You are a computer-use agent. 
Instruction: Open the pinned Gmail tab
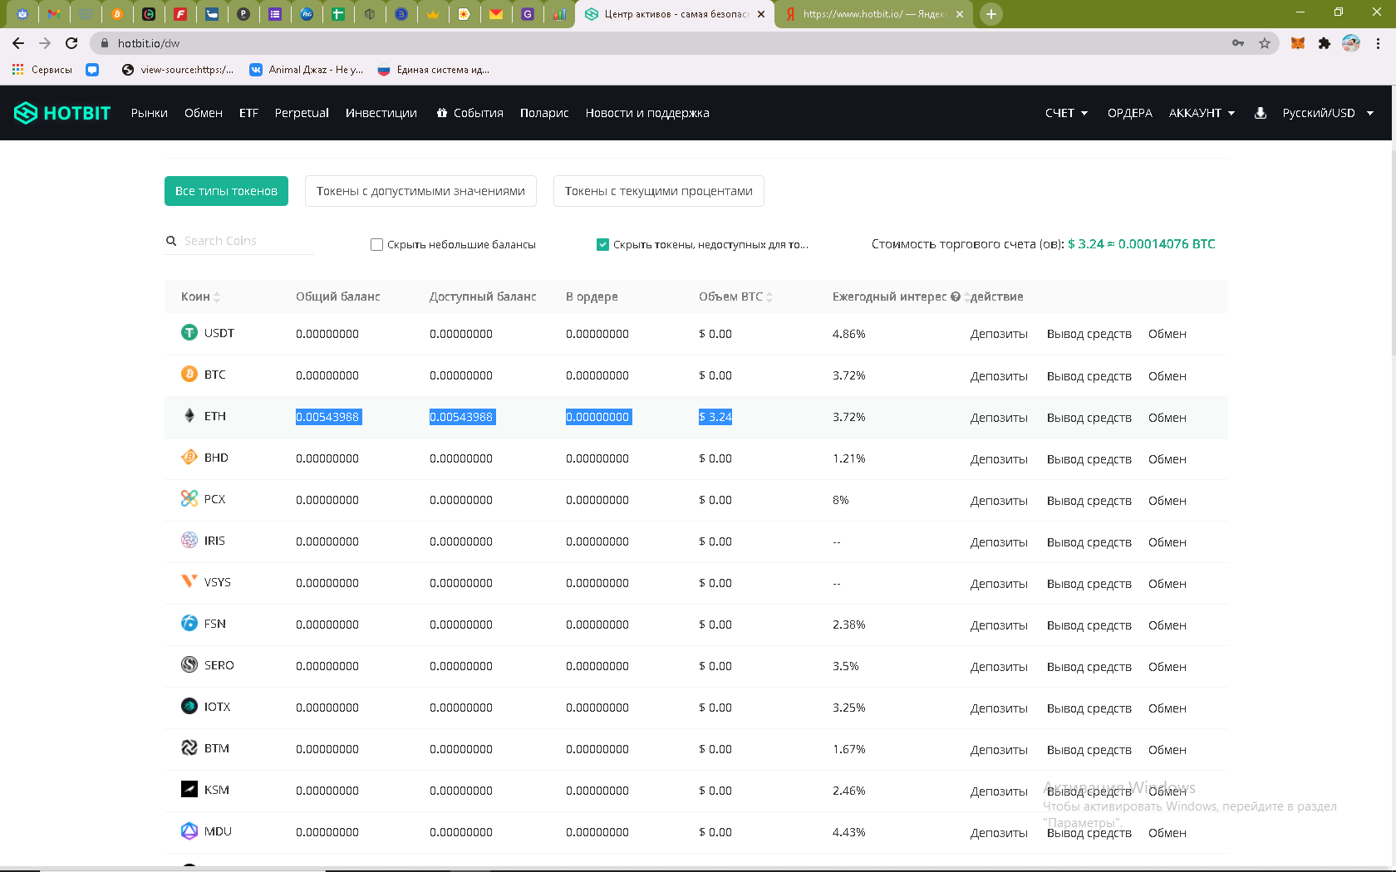pos(54,14)
